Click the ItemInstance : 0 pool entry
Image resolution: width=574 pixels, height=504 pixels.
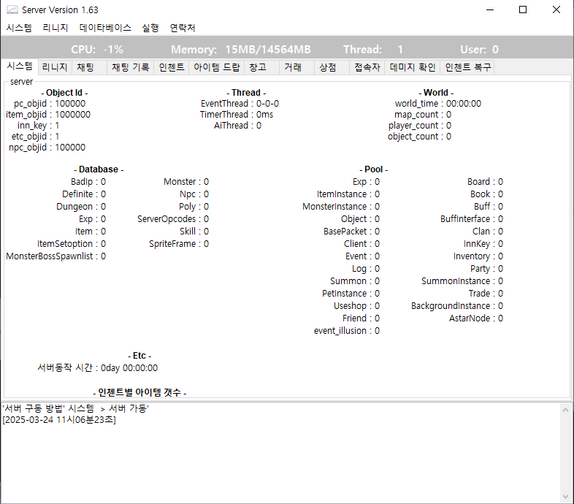pyautogui.click(x=348, y=194)
